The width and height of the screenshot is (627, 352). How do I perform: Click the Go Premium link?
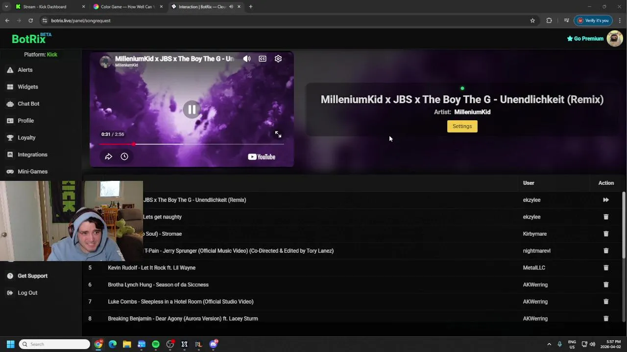(585, 39)
